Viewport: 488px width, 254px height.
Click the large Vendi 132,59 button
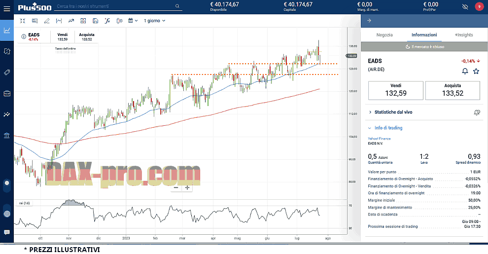click(x=395, y=91)
